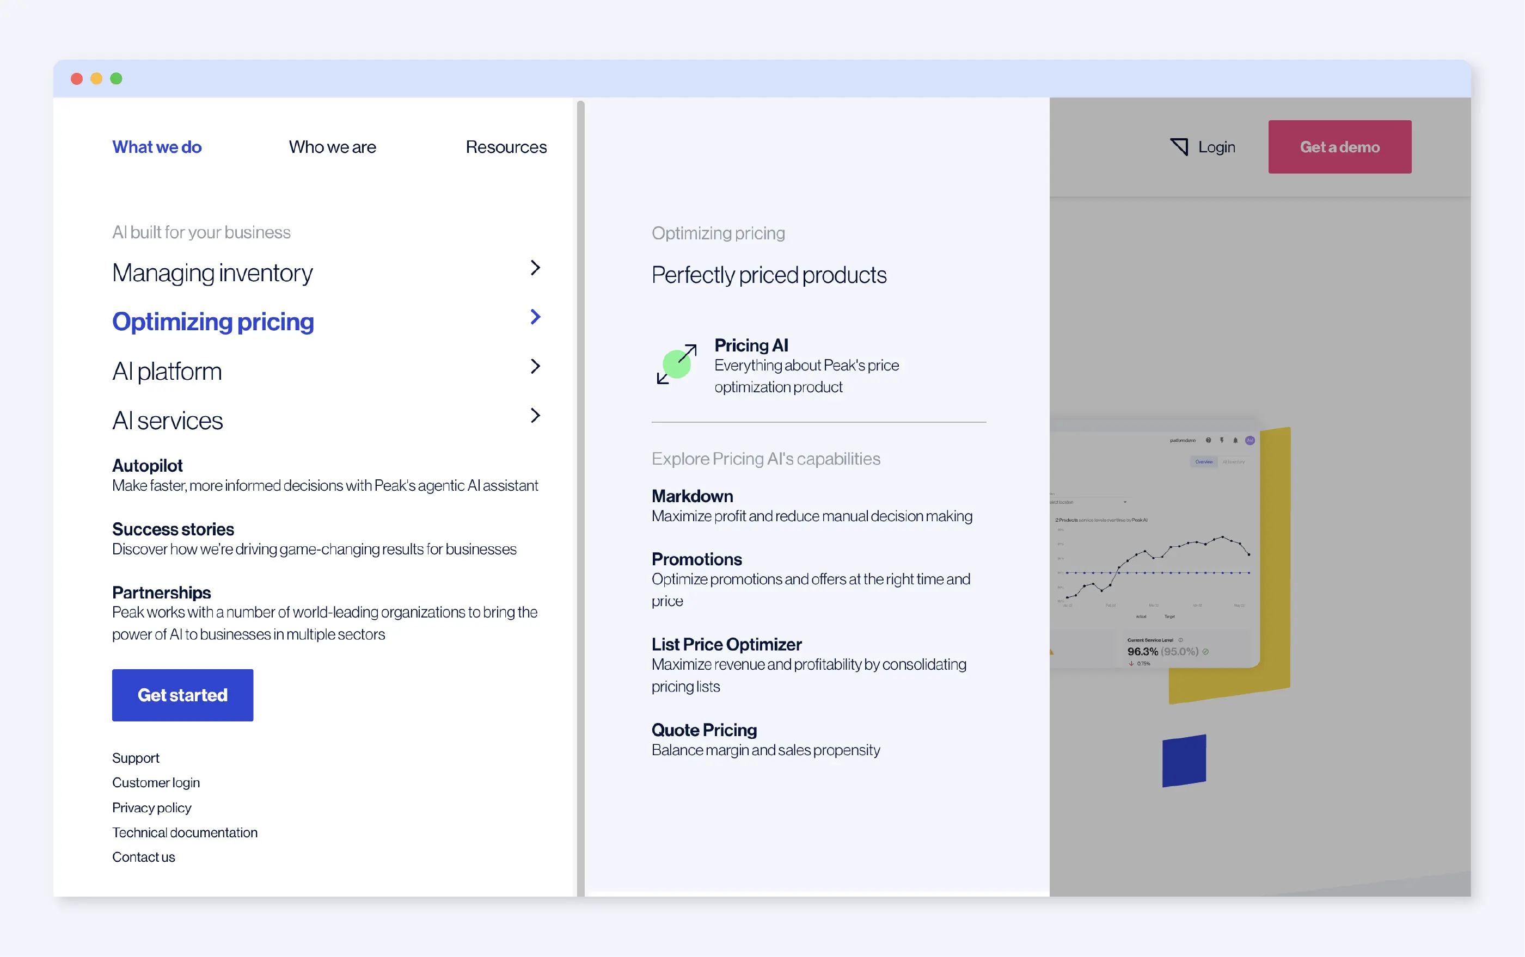Open the Privacy policy link

point(151,807)
